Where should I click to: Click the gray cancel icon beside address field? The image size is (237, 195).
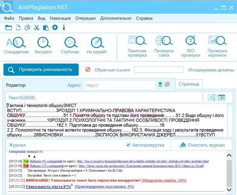point(167,84)
